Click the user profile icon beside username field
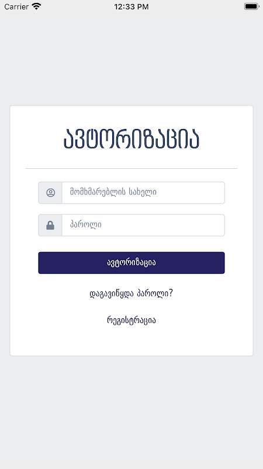The image size is (263, 469). (x=50, y=193)
